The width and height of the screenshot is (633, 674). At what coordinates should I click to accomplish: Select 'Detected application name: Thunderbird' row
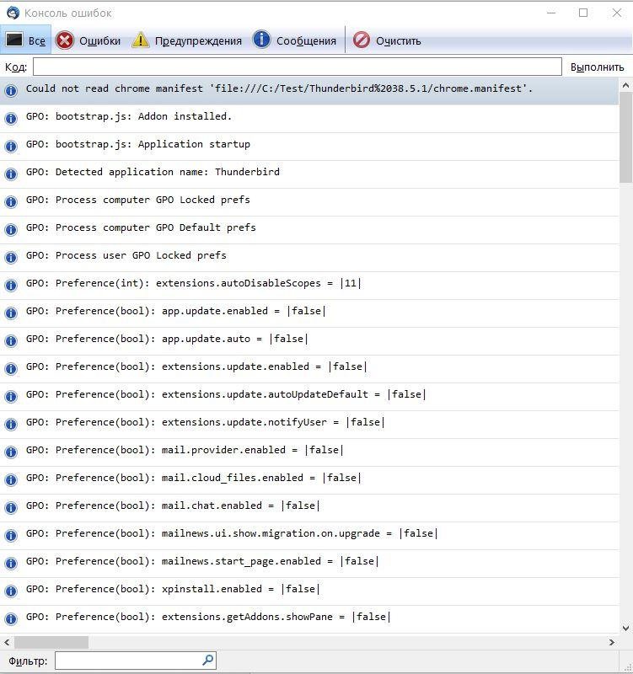coord(153,172)
